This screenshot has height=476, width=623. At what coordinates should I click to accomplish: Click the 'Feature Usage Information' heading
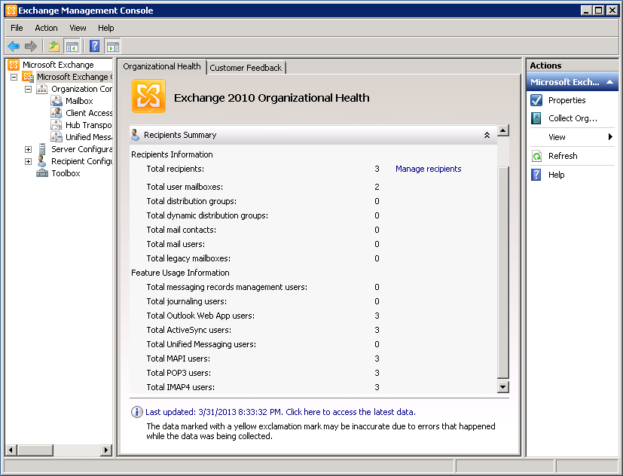coord(180,273)
